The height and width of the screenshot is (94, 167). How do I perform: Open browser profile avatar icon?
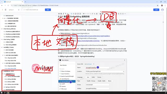[x=162, y=5]
